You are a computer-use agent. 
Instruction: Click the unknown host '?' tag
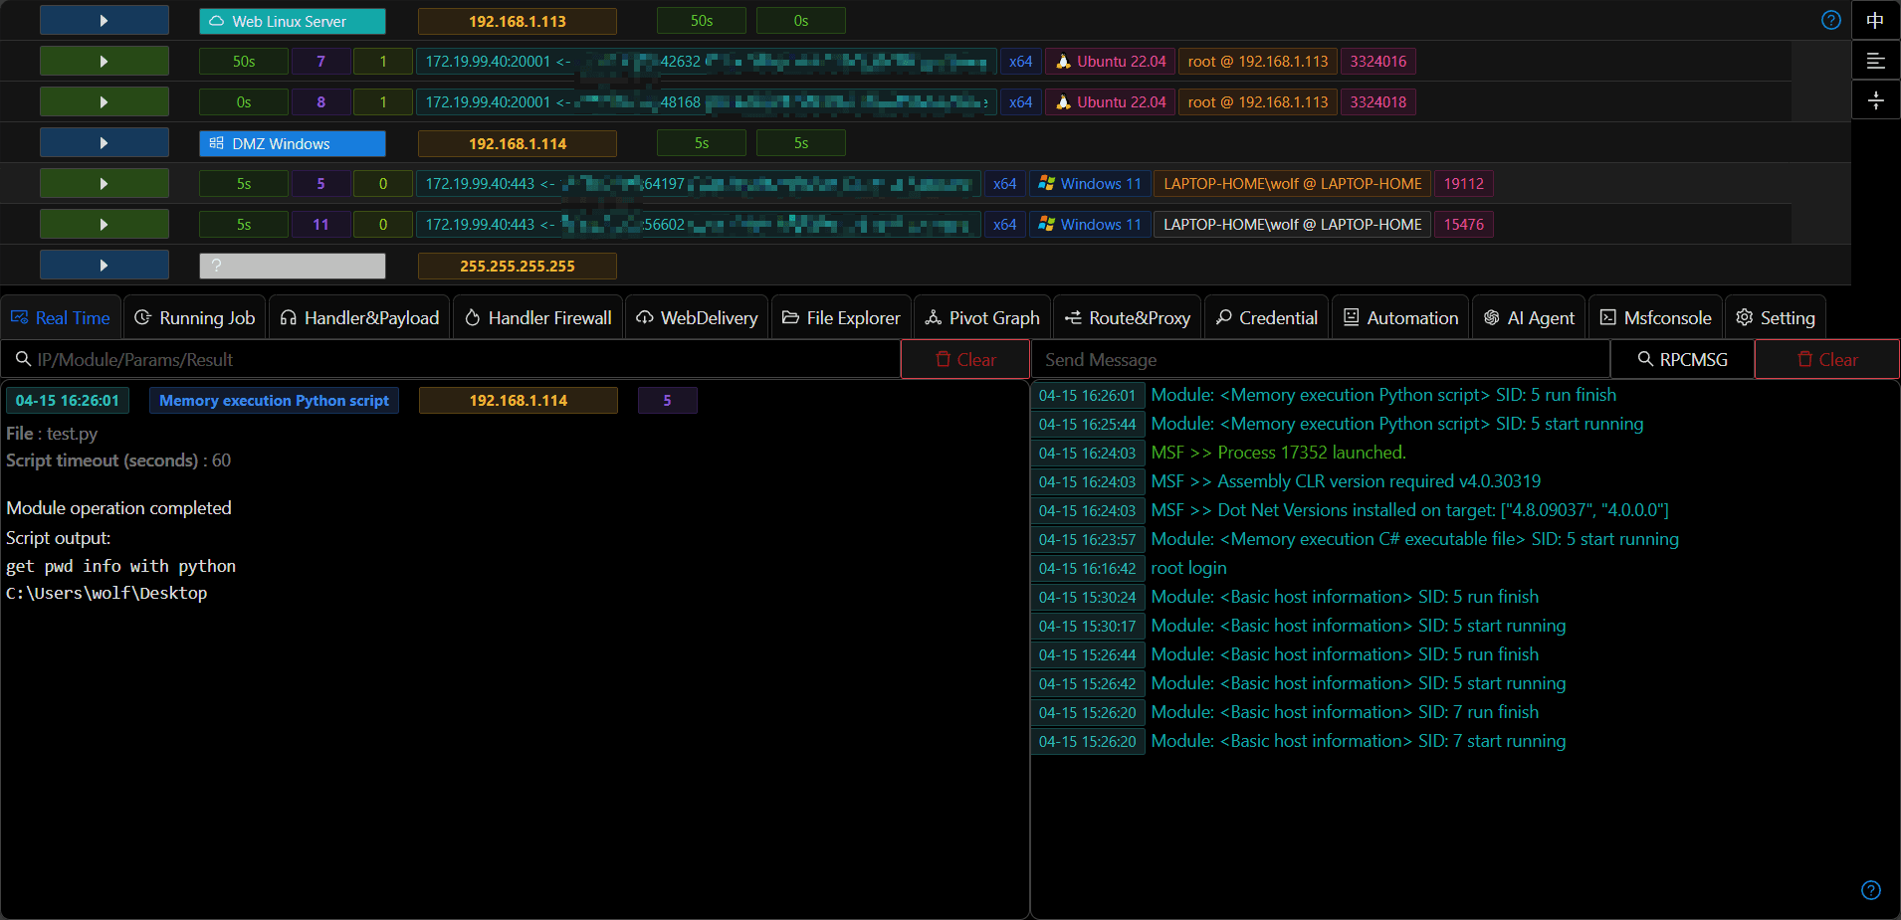[x=293, y=266]
